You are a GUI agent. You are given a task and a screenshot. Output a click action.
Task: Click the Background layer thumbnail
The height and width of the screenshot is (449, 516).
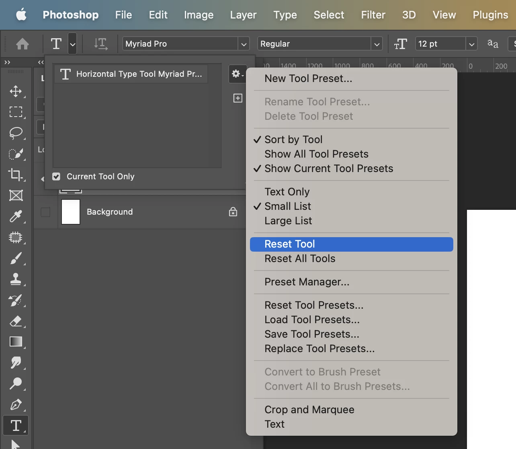[71, 212]
